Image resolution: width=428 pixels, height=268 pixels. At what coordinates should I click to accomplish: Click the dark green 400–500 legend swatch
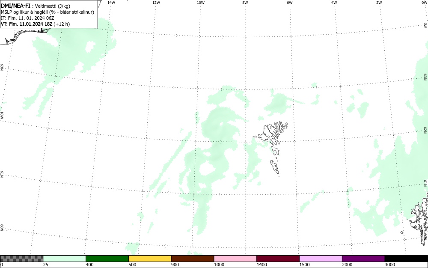click(107, 259)
